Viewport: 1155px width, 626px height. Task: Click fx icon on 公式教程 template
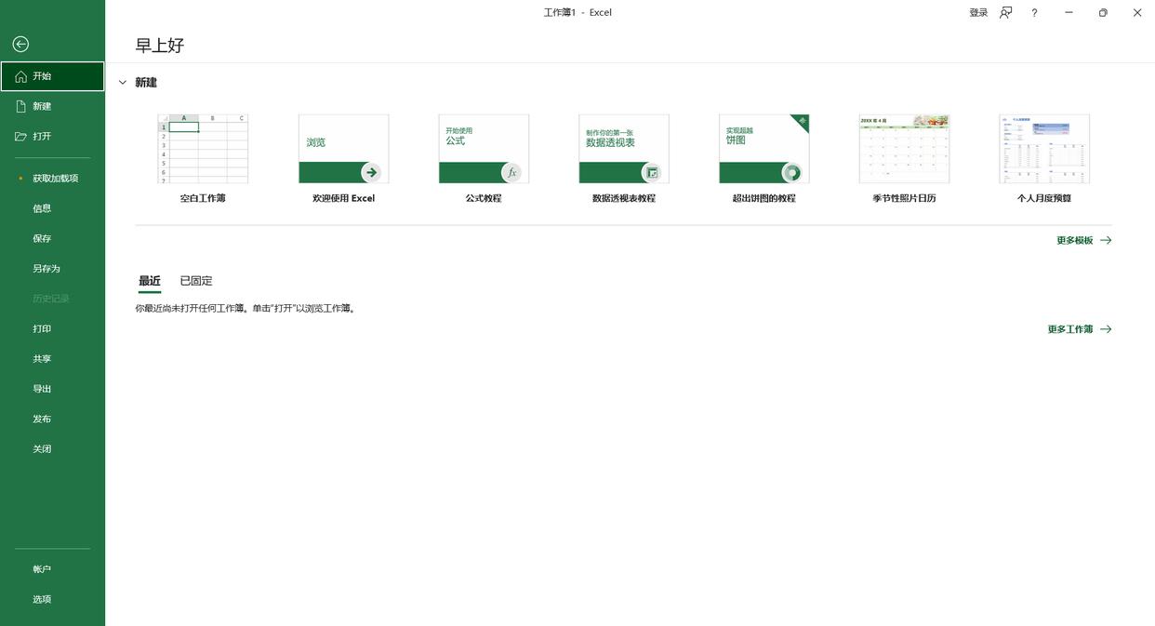[511, 172]
